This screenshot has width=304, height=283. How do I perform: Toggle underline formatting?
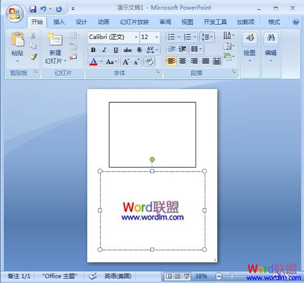pos(116,50)
